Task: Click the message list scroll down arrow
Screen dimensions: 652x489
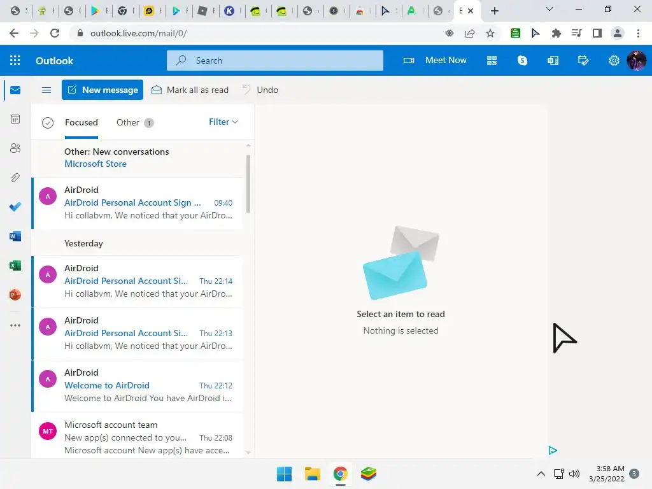Action: pyautogui.click(x=248, y=453)
